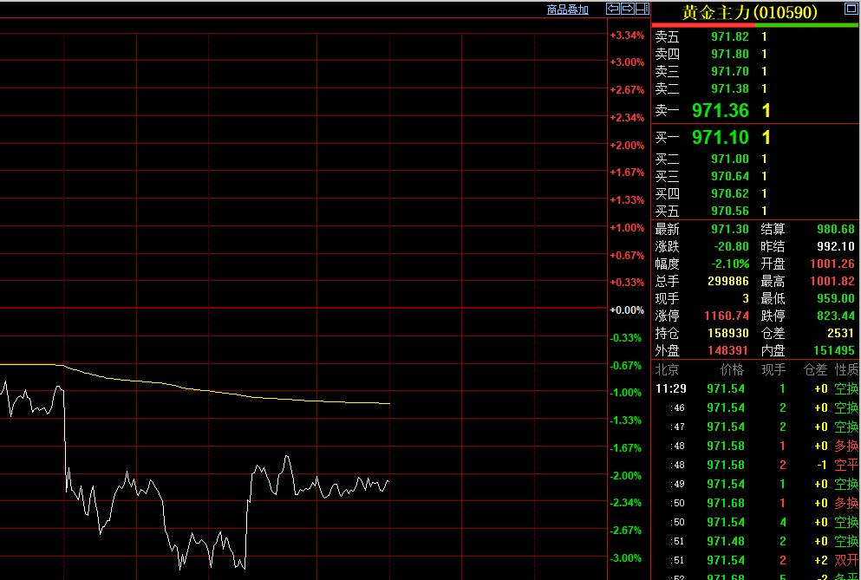Select the :47 tick row
This screenshot has width=861, height=580.
pos(756,427)
